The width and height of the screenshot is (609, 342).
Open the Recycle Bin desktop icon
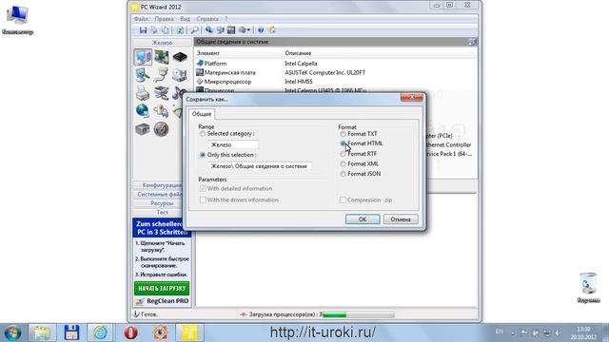pos(588,288)
